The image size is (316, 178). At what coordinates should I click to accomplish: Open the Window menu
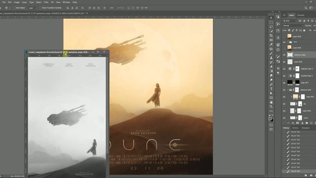[x=66, y=2]
